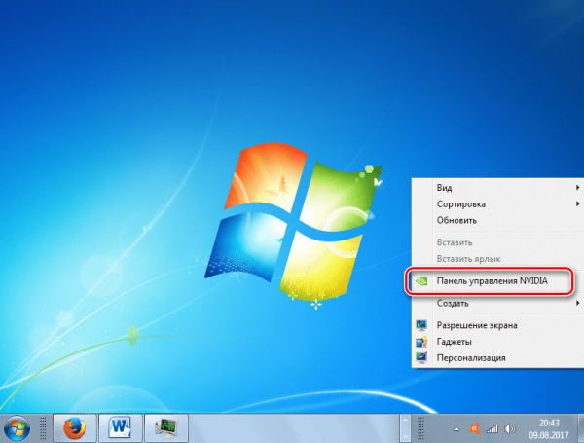Open the Windows Start menu orb
This screenshot has height=443, width=584.
(x=17, y=429)
